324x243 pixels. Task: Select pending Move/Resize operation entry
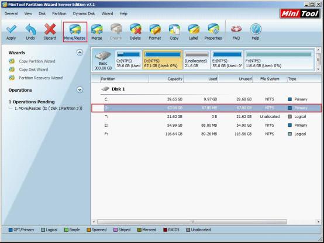click(49, 108)
